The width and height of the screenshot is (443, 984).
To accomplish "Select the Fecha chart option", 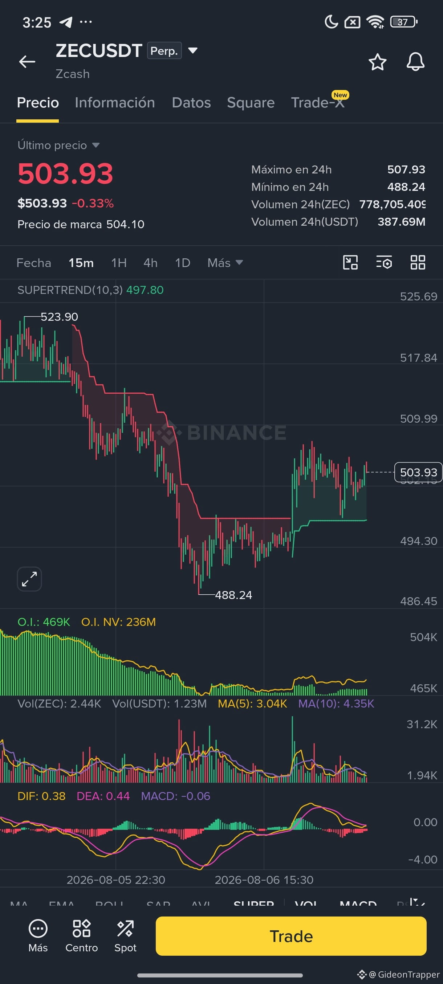I will coord(34,263).
